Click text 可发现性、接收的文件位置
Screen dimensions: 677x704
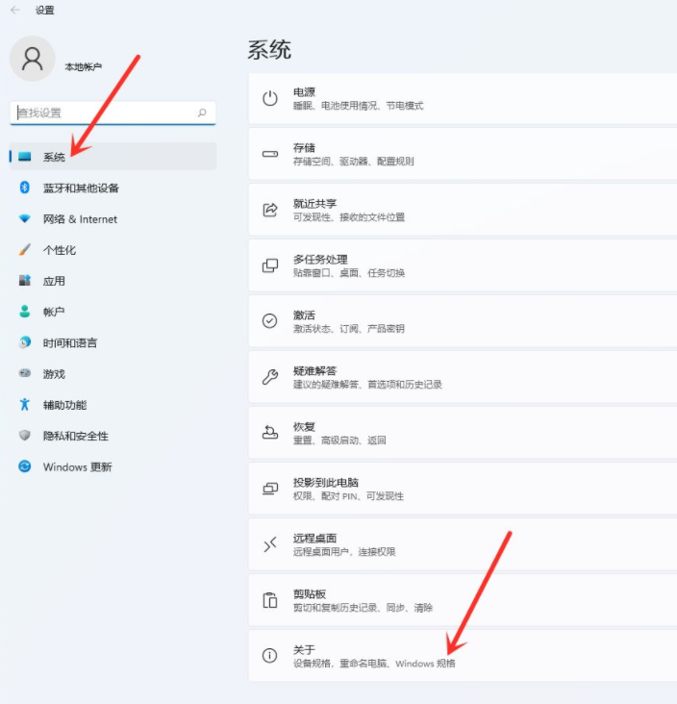(x=349, y=217)
